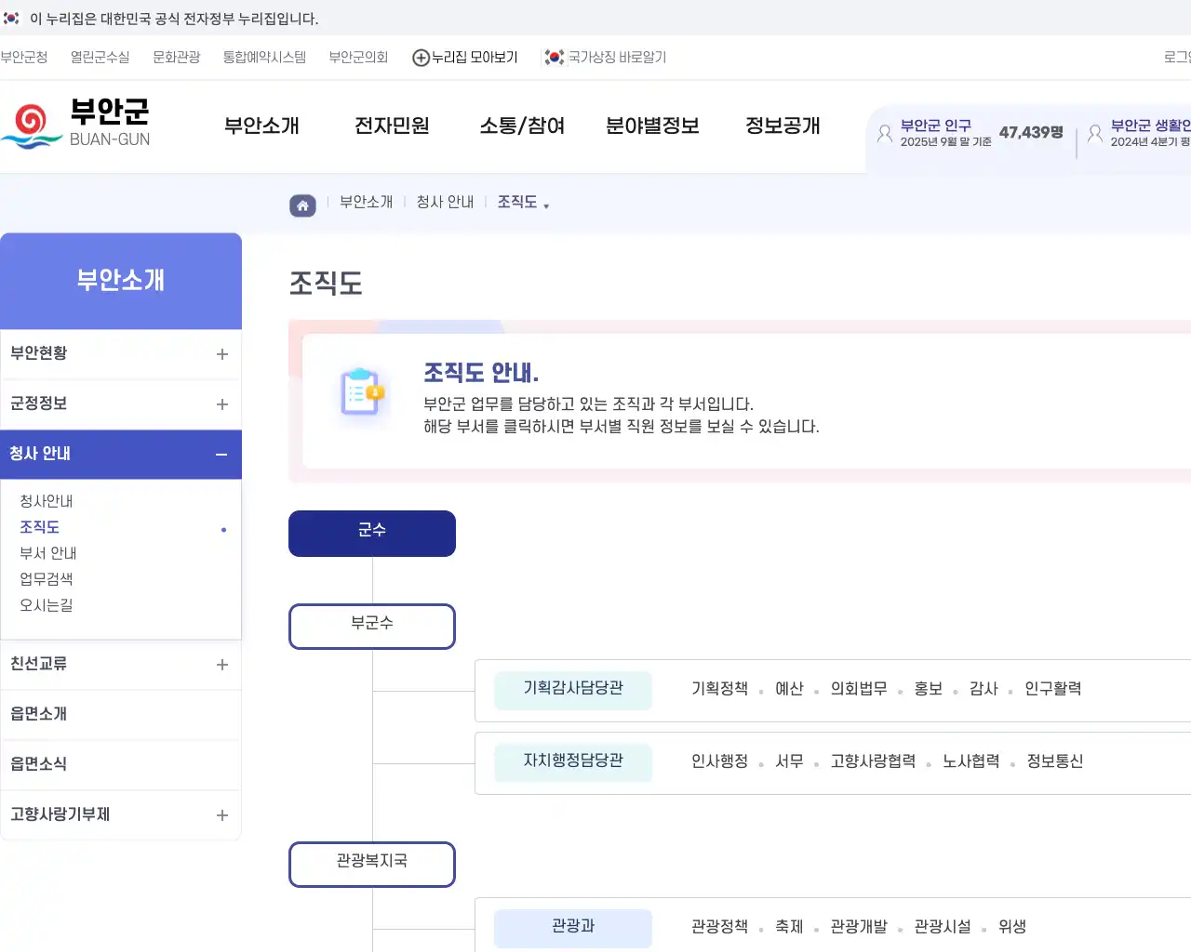
Task: Click 고향사랑협력 team link
Action: pos(873,761)
